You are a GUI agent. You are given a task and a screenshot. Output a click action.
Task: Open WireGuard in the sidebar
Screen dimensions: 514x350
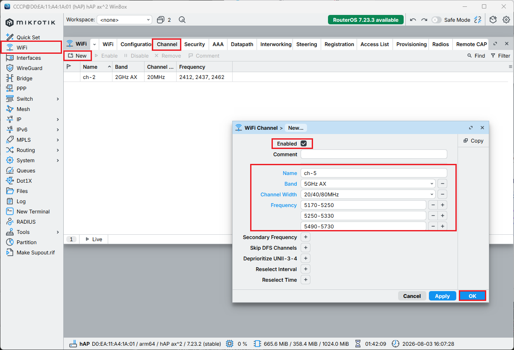pyautogui.click(x=30, y=68)
